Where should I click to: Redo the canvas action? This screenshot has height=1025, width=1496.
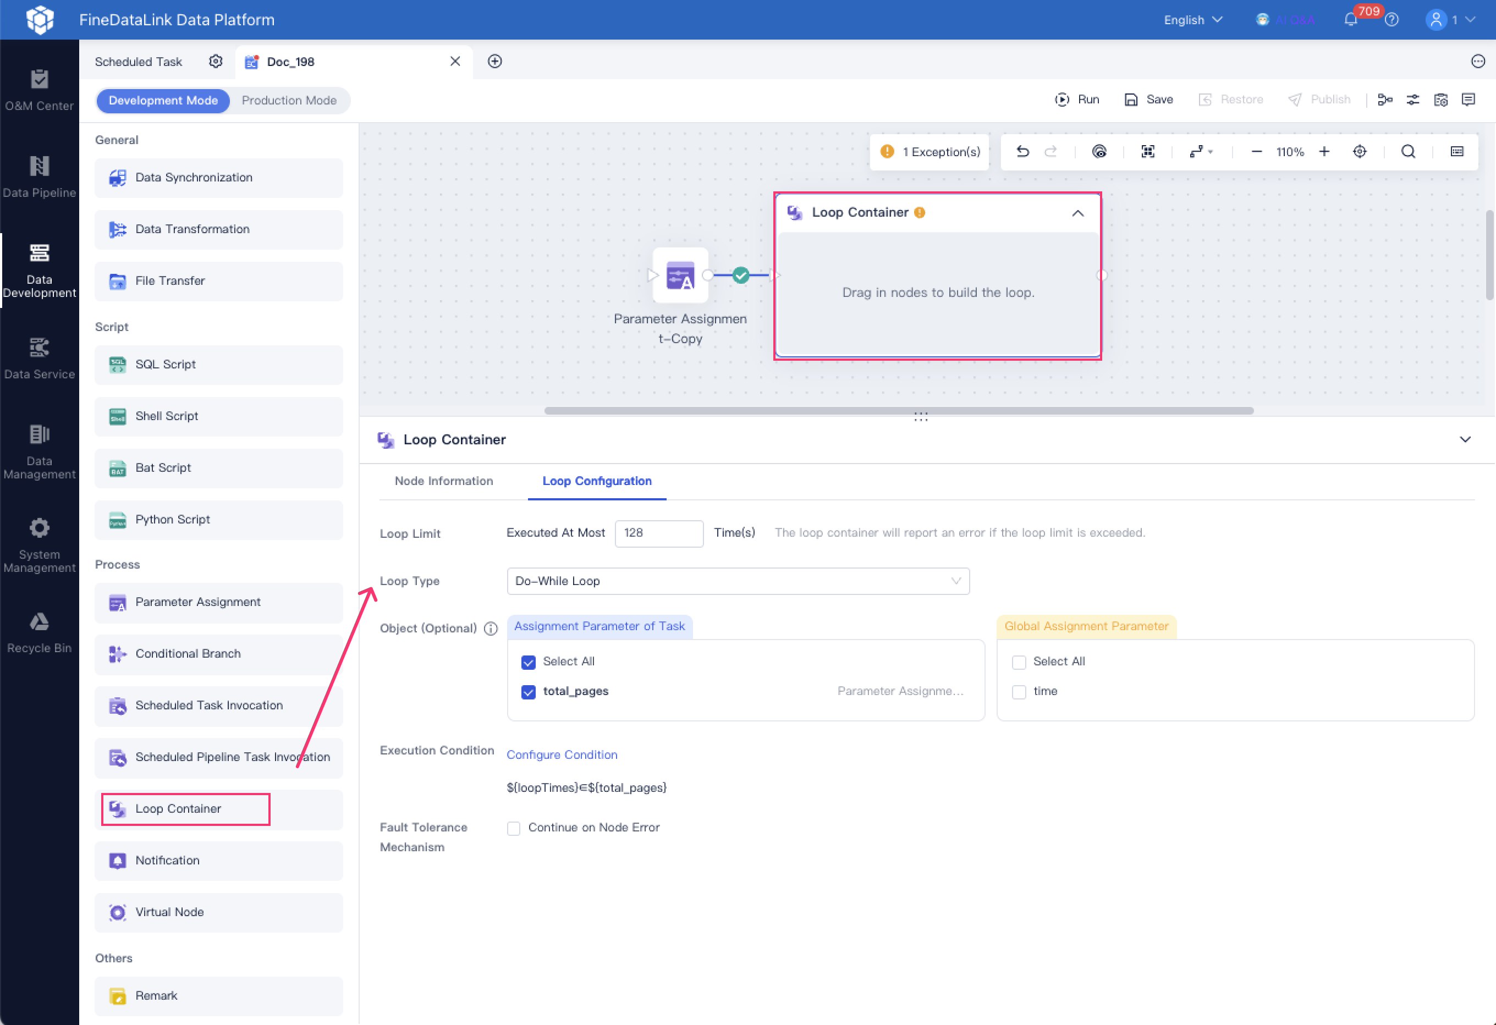[x=1050, y=151]
